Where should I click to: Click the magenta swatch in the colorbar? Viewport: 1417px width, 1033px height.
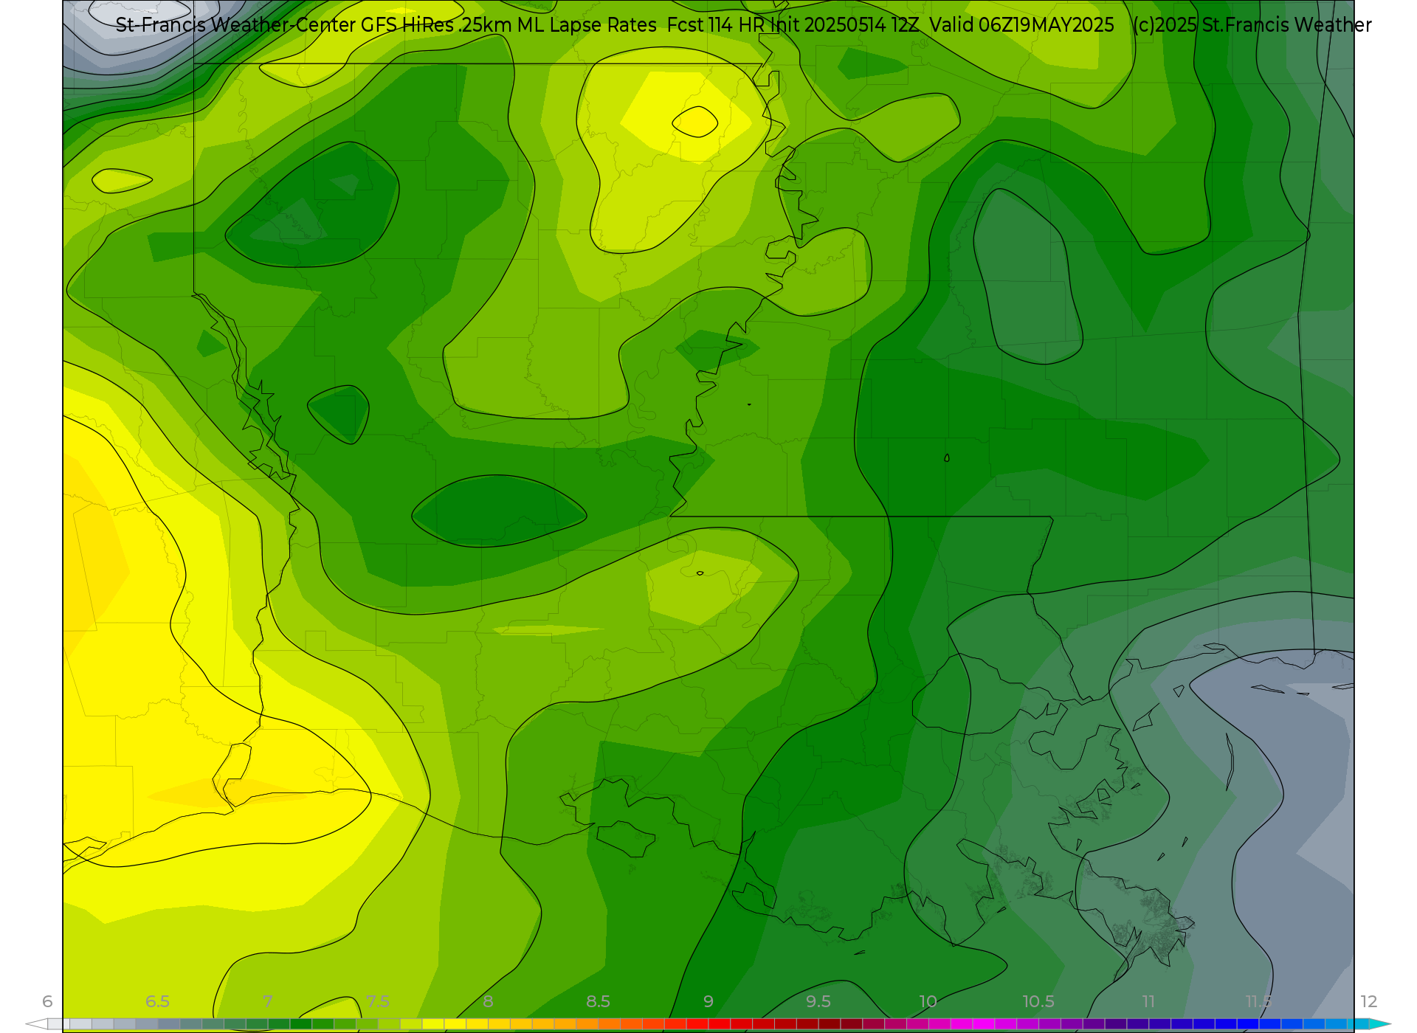coord(984,1024)
